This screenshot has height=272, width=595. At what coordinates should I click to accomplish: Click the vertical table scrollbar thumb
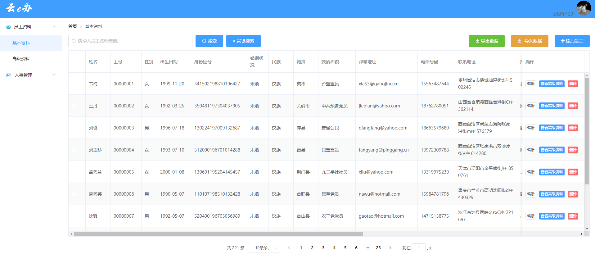click(x=587, y=131)
